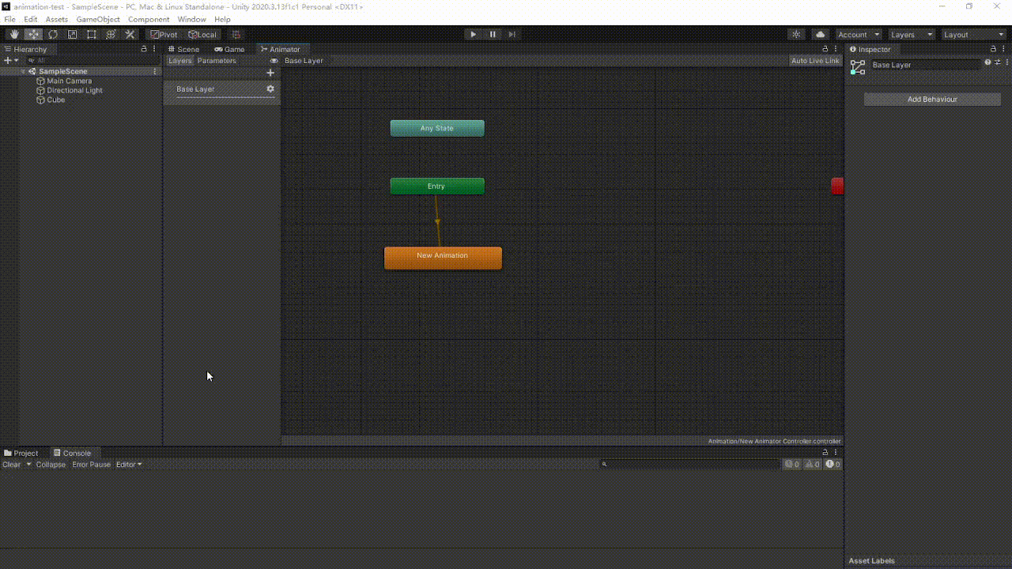Start Play mode

coord(473,34)
